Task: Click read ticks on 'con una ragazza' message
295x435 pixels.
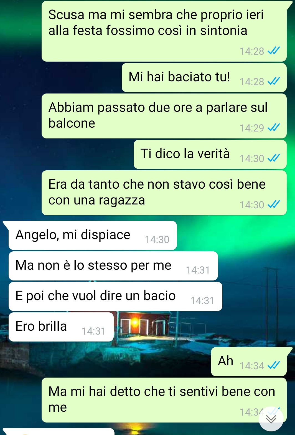Action: click(273, 204)
